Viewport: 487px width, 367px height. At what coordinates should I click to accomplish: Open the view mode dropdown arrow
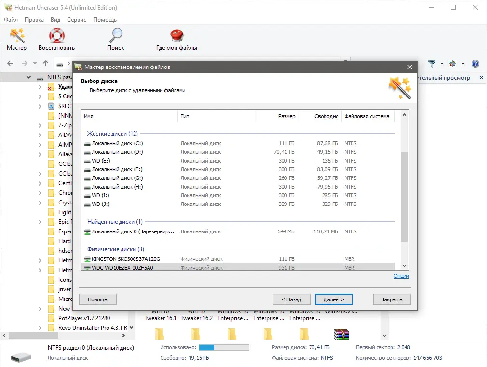click(463, 64)
